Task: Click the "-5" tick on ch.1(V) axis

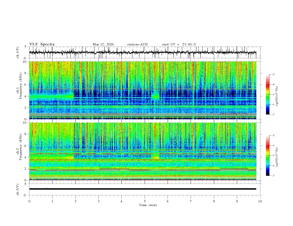Action: click(x=25, y=58)
